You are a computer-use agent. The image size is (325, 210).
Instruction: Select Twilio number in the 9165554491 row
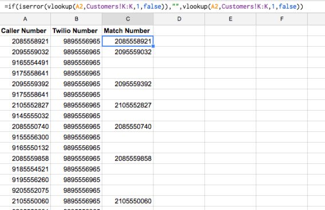click(x=76, y=63)
